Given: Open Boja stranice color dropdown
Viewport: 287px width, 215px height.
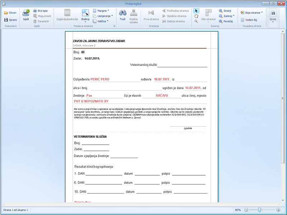Looking at the screenshot, I should coord(251,13).
